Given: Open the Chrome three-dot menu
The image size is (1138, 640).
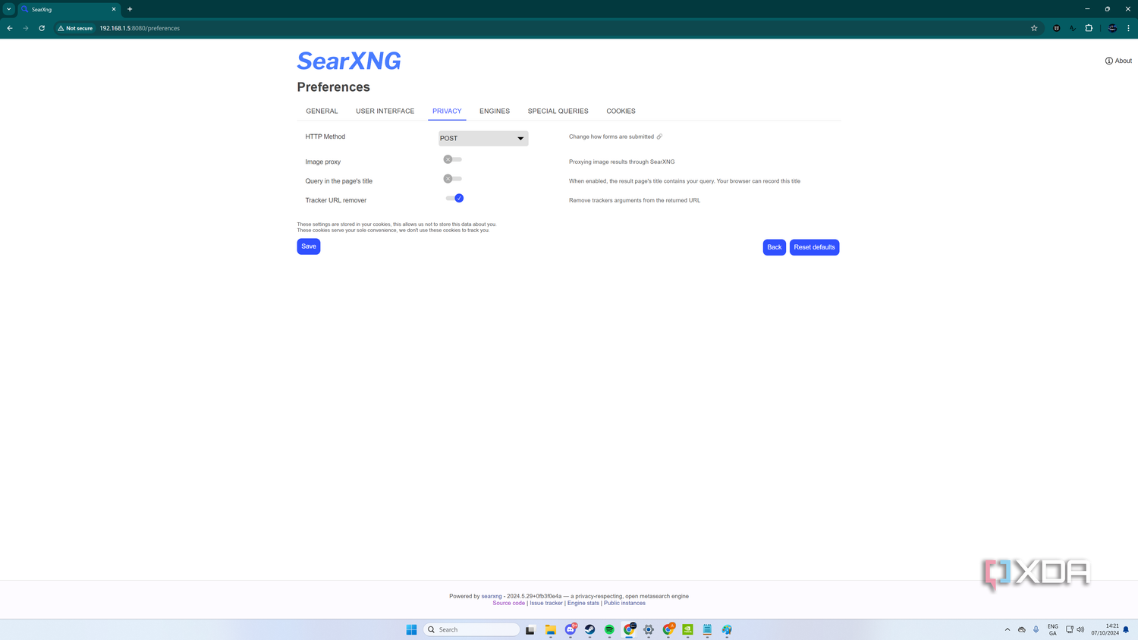Looking at the screenshot, I should click(1128, 28).
